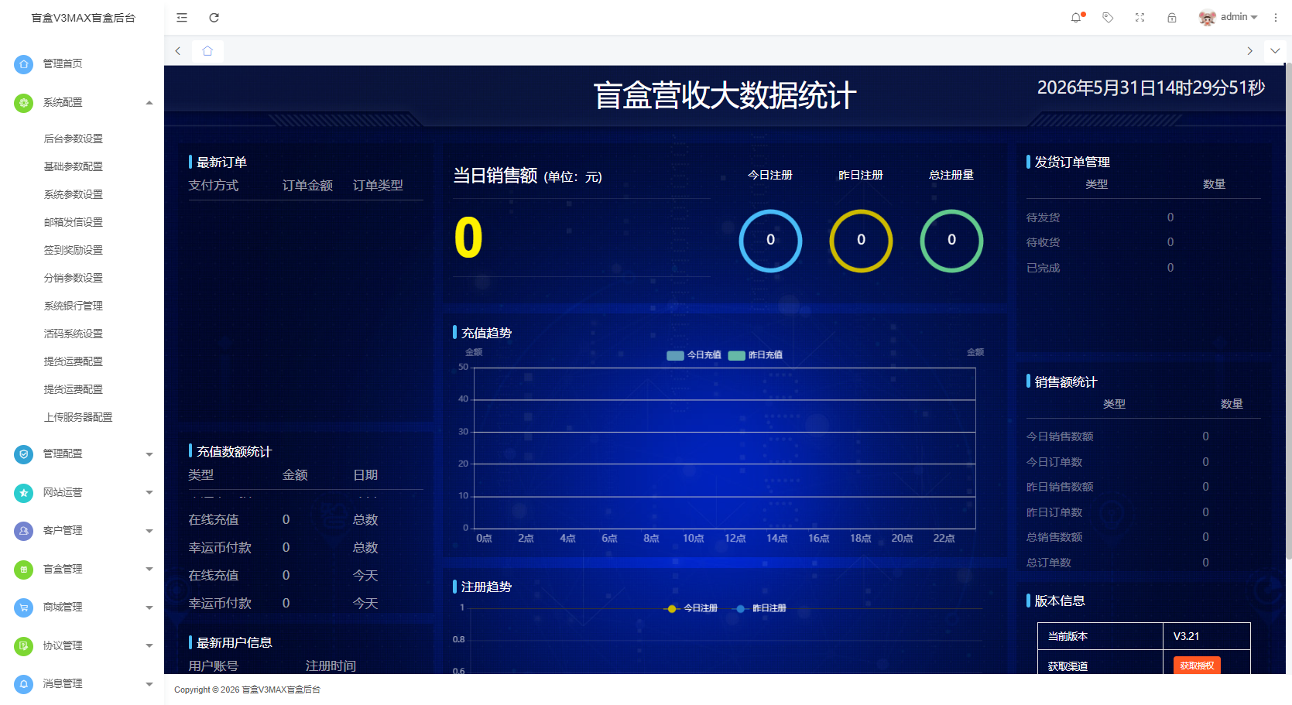Expand the 消息管理 menu arrow
Image resolution: width=1292 pixels, height=705 pixels.
click(149, 684)
